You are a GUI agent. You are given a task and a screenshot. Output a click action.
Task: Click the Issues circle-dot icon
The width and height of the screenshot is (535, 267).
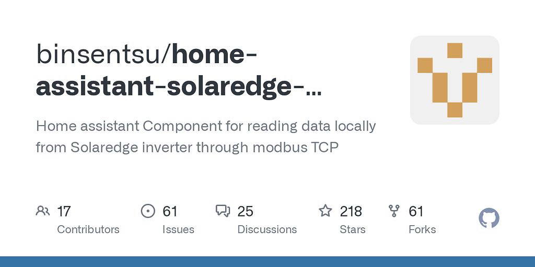(148, 211)
